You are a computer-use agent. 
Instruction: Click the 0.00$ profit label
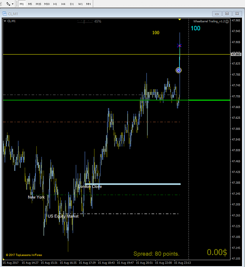pyautogui.click(x=217, y=252)
